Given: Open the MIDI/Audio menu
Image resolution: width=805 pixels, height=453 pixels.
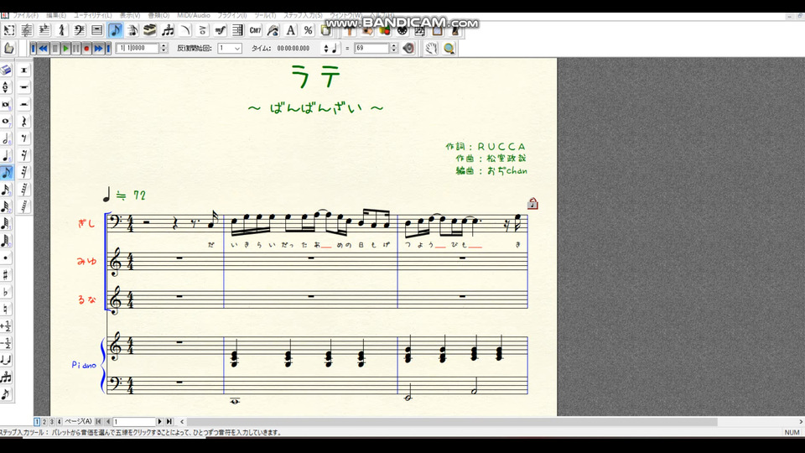Looking at the screenshot, I should pos(194,15).
